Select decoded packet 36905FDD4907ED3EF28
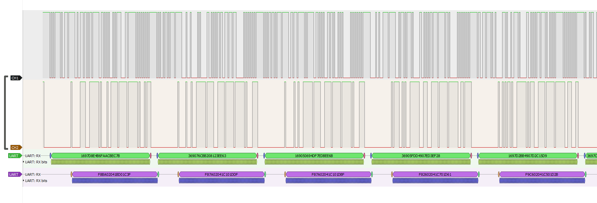Screen dimensions: 597x203 [x=421, y=156]
